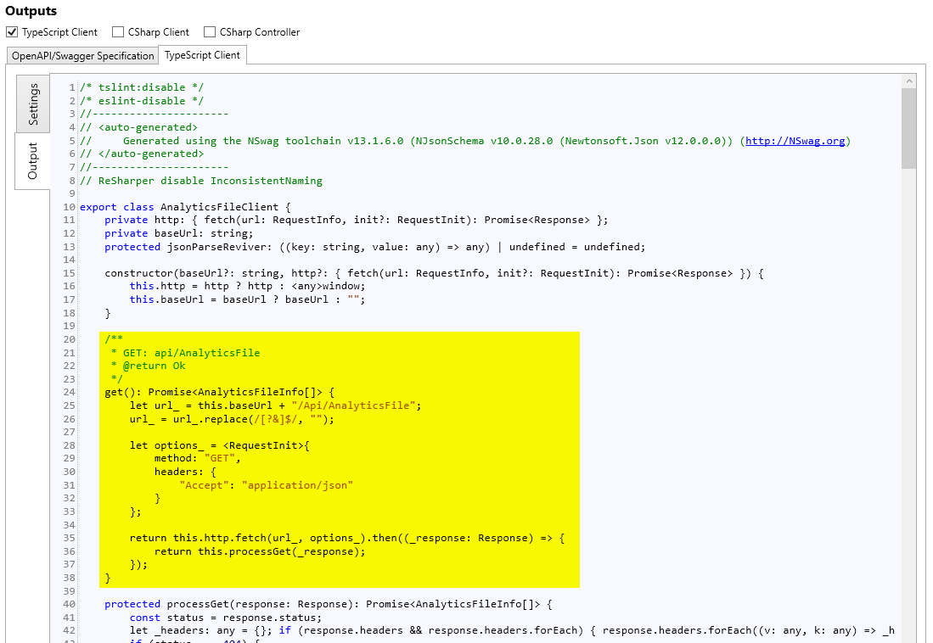Click the 'let _headers: any = {}' line

coord(512,630)
